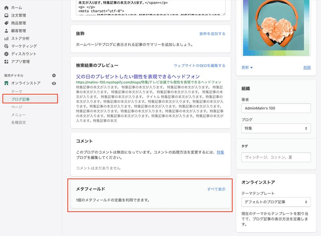Add a sales channel with plus icon
The image size is (321, 236).
tap(54, 75)
